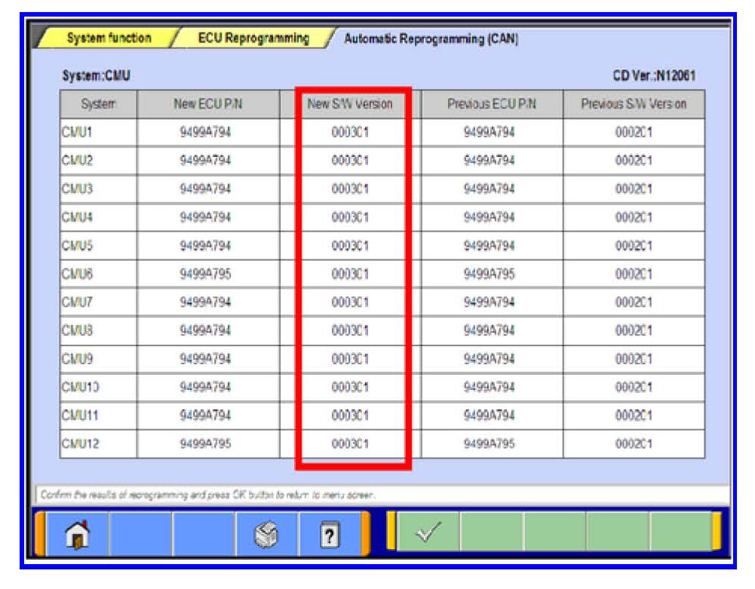Select the CMU1 row label
This screenshot has width=755, height=589.
98,133
